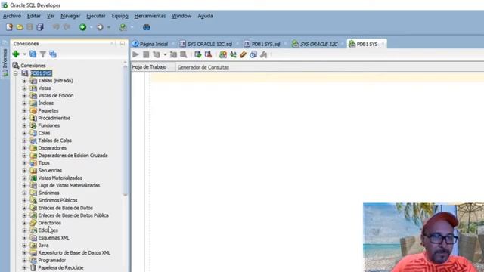Image resolution: width=484 pixels, height=272 pixels.
Task: Switch to PDB1 SYS.sql tab
Action: [262, 44]
